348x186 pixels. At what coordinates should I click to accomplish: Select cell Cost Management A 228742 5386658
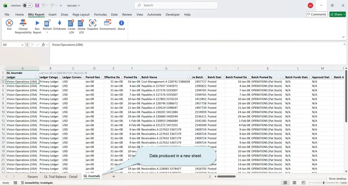[x=166, y=82]
